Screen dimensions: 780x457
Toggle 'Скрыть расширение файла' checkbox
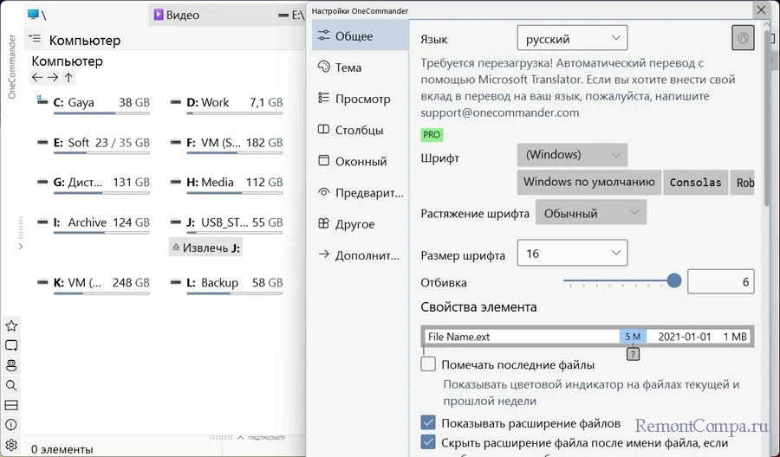coord(428,442)
